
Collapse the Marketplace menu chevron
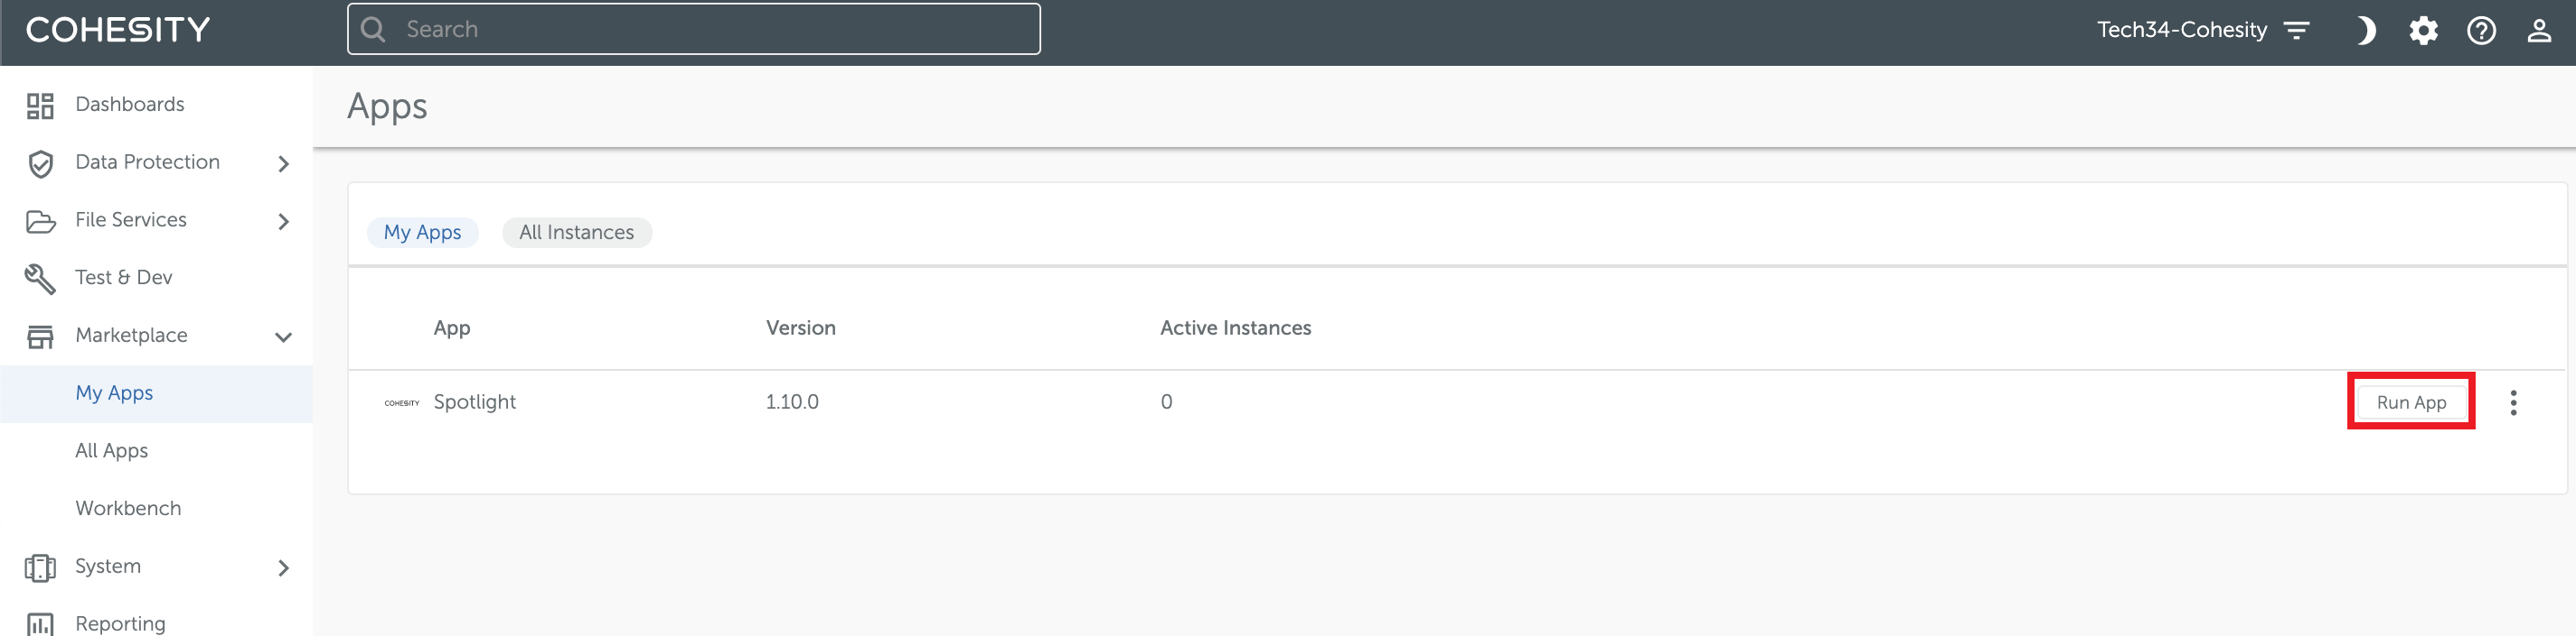[284, 337]
